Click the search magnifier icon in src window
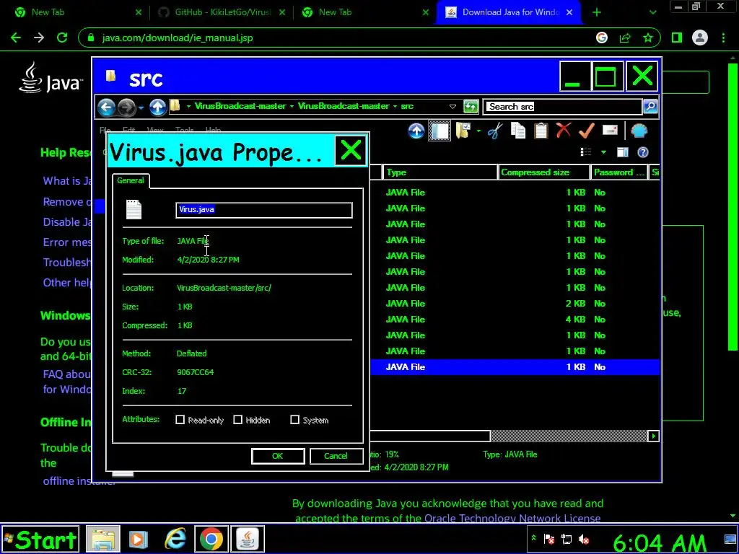Screen dimensions: 739x554 tap(650, 107)
